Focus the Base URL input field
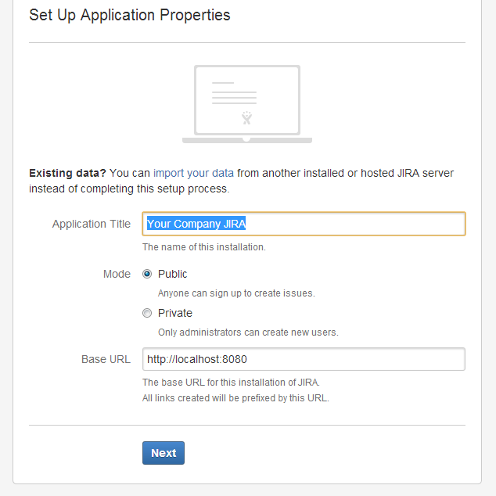 [304, 359]
